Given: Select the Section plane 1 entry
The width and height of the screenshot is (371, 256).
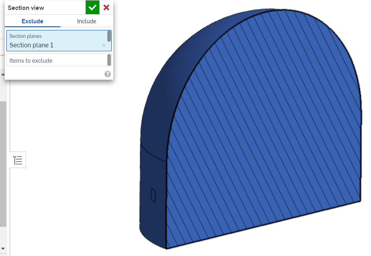Looking at the screenshot, I should tap(32, 45).
